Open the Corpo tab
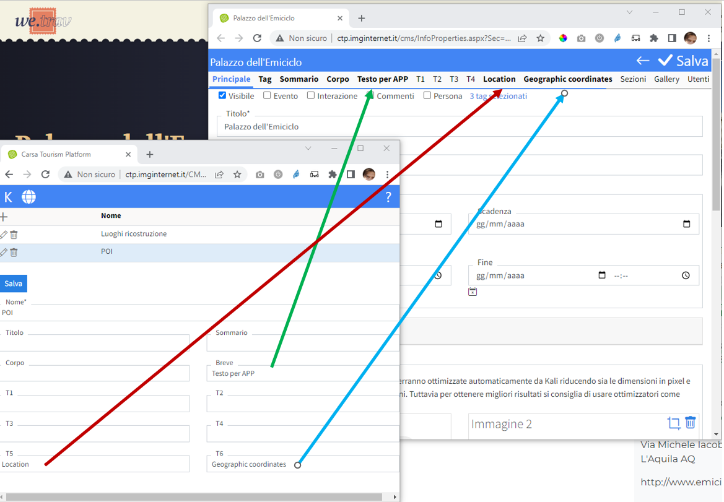 [338, 79]
